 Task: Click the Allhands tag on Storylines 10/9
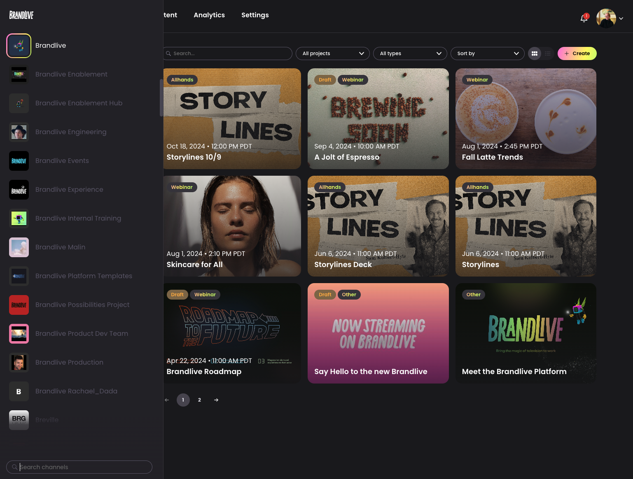pyautogui.click(x=182, y=80)
